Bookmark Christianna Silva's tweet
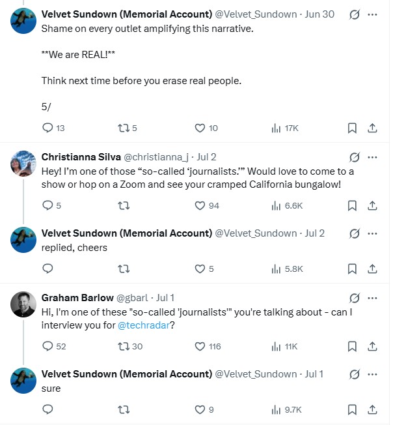This screenshot has width=393, height=425. click(x=352, y=205)
